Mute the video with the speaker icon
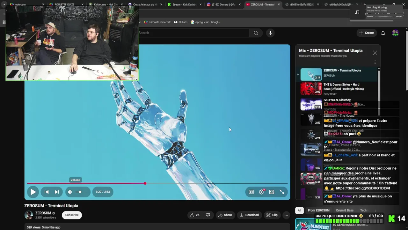Image resolution: width=408 pixels, height=230 pixels. pyautogui.click(x=70, y=192)
